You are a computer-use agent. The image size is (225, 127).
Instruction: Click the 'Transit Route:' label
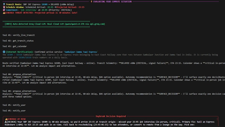click(14, 4)
